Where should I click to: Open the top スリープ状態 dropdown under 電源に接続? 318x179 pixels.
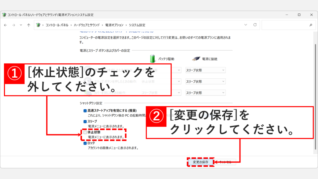tap(206, 70)
